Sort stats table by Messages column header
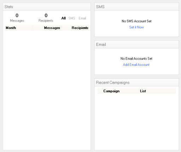This screenshot has height=152, width=181. tap(52, 28)
